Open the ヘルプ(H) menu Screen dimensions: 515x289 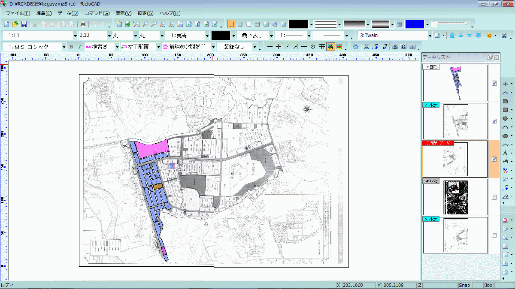pos(170,13)
